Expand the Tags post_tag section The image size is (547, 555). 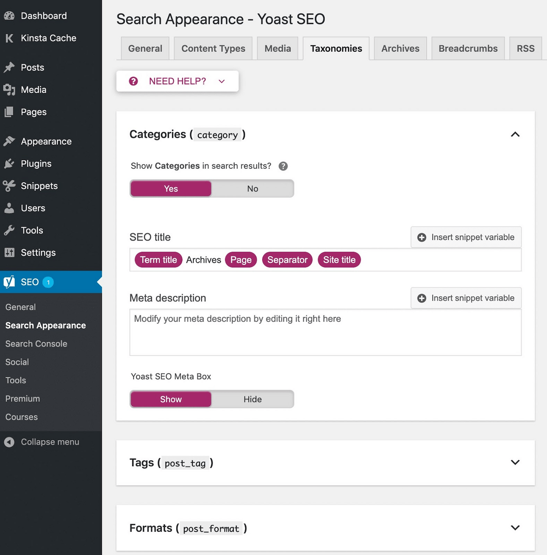coord(515,462)
